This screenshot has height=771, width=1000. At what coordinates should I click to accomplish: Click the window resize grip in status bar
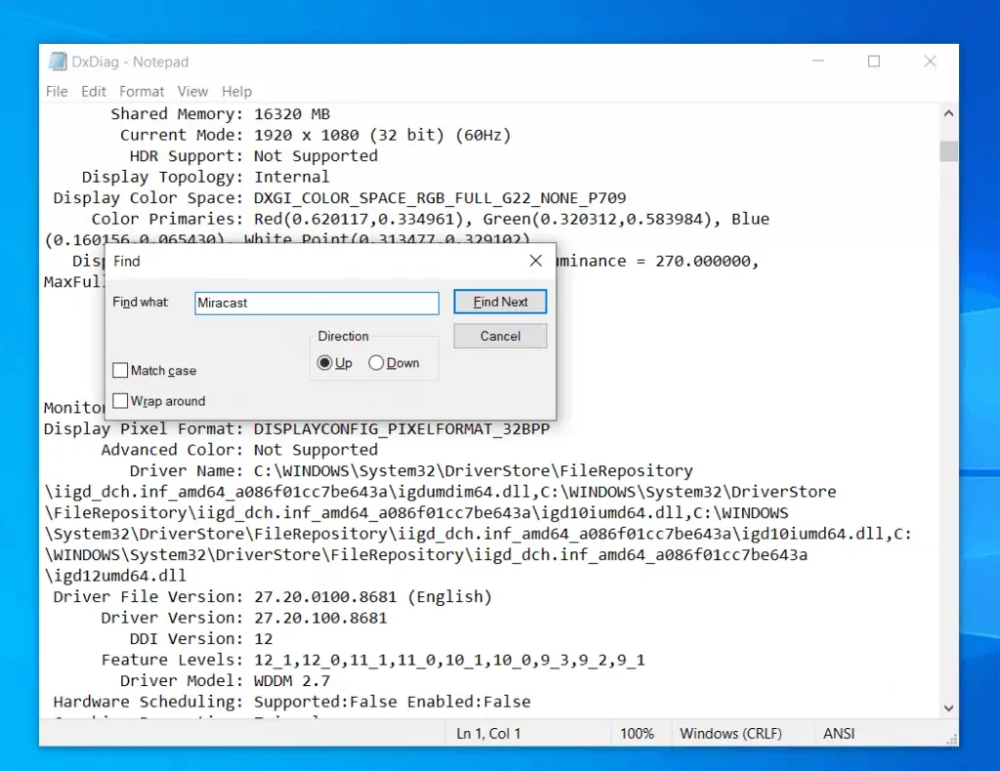pyautogui.click(x=951, y=739)
